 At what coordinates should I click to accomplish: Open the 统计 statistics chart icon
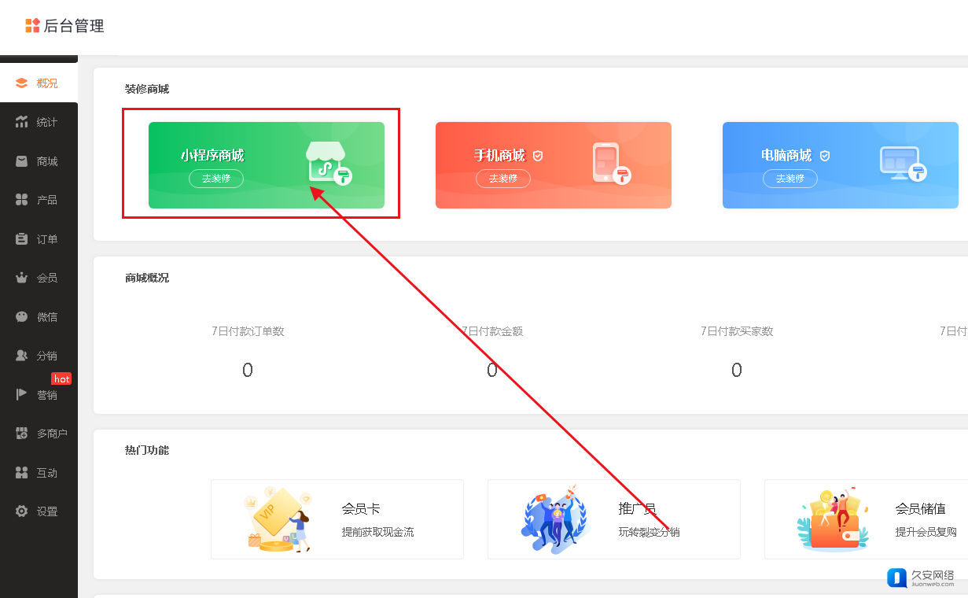click(22, 122)
